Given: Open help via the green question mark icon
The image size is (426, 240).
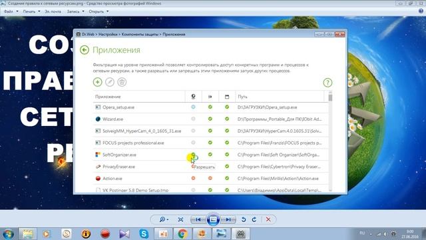Looking at the screenshot, I should [x=327, y=83].
